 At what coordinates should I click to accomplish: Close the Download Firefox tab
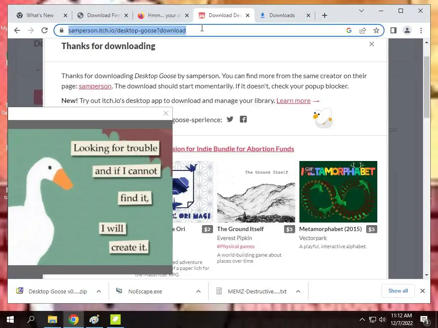point(126,15)
